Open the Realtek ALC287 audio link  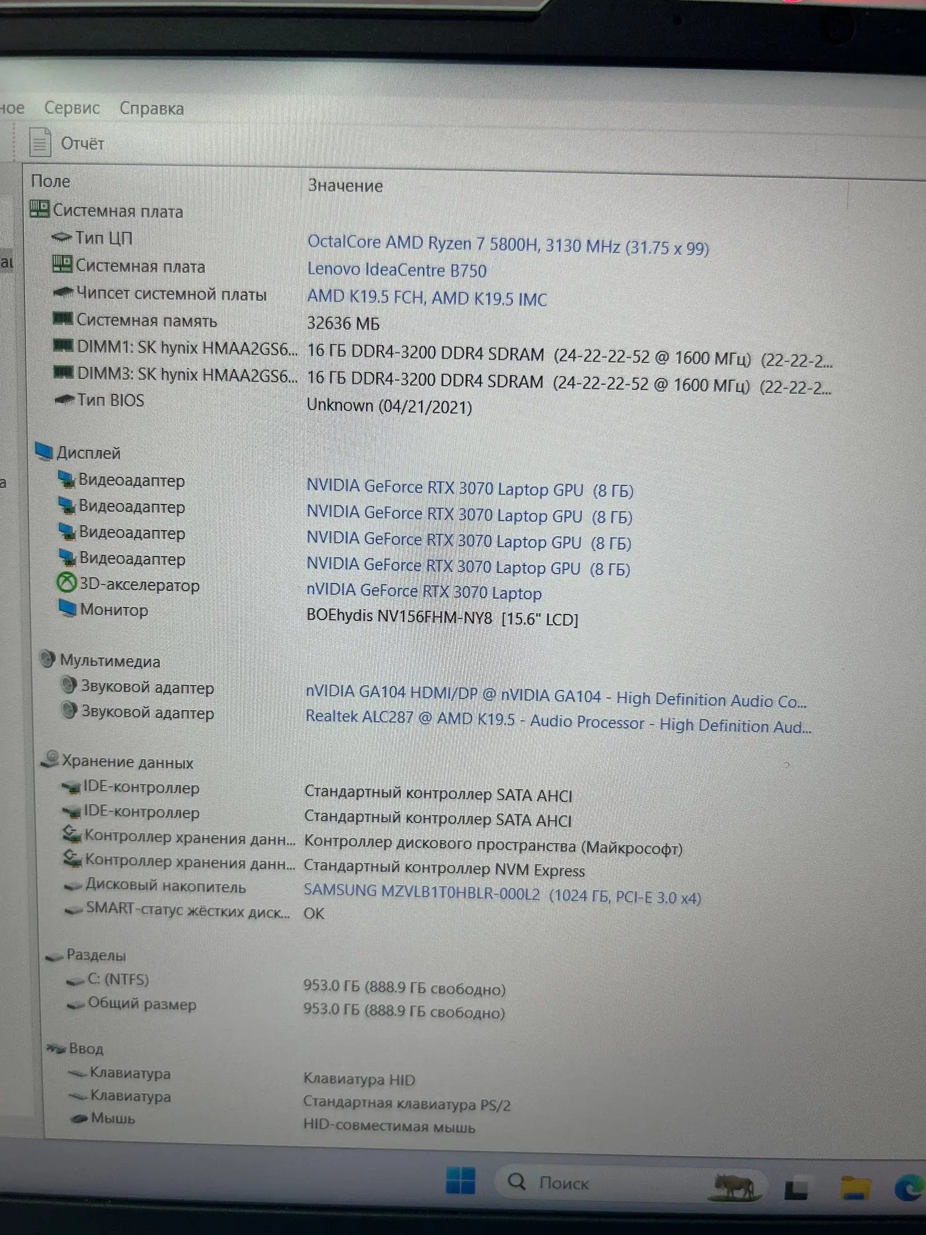559,721
